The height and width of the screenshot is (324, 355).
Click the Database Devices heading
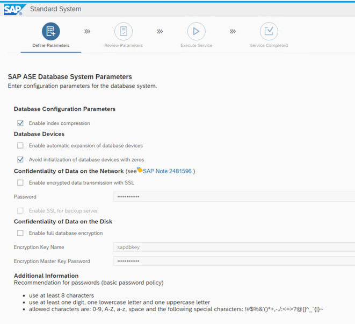click(x=39, y=134)
